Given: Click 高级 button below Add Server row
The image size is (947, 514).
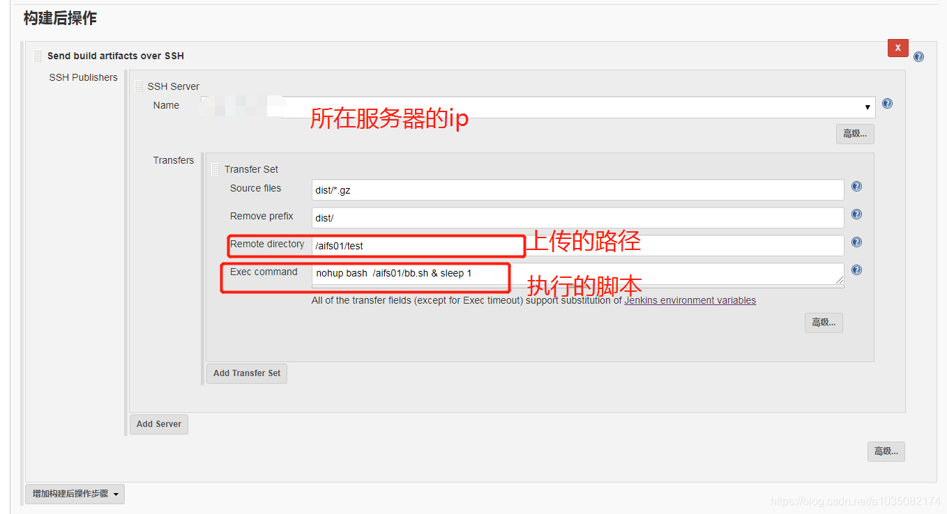Looking at the screenshot, I should click(886, 451).
